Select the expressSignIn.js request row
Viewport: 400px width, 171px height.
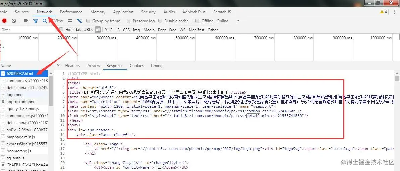[24, 144]
